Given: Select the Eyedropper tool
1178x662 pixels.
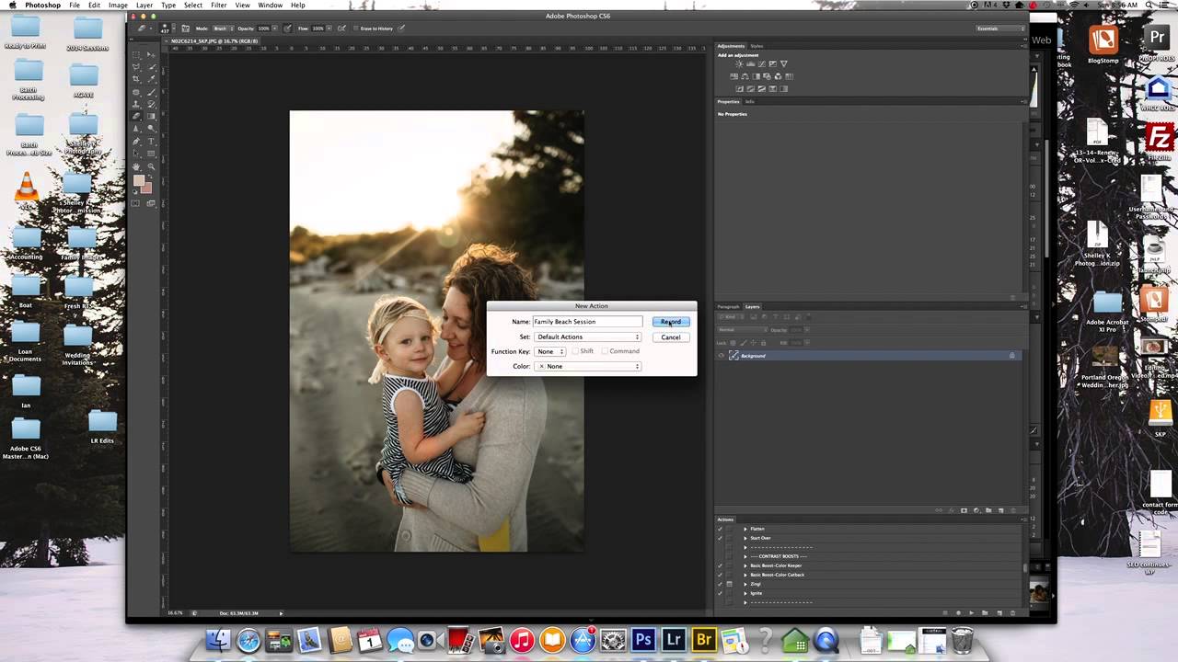Looking at the screenshot, I should 151,79.
